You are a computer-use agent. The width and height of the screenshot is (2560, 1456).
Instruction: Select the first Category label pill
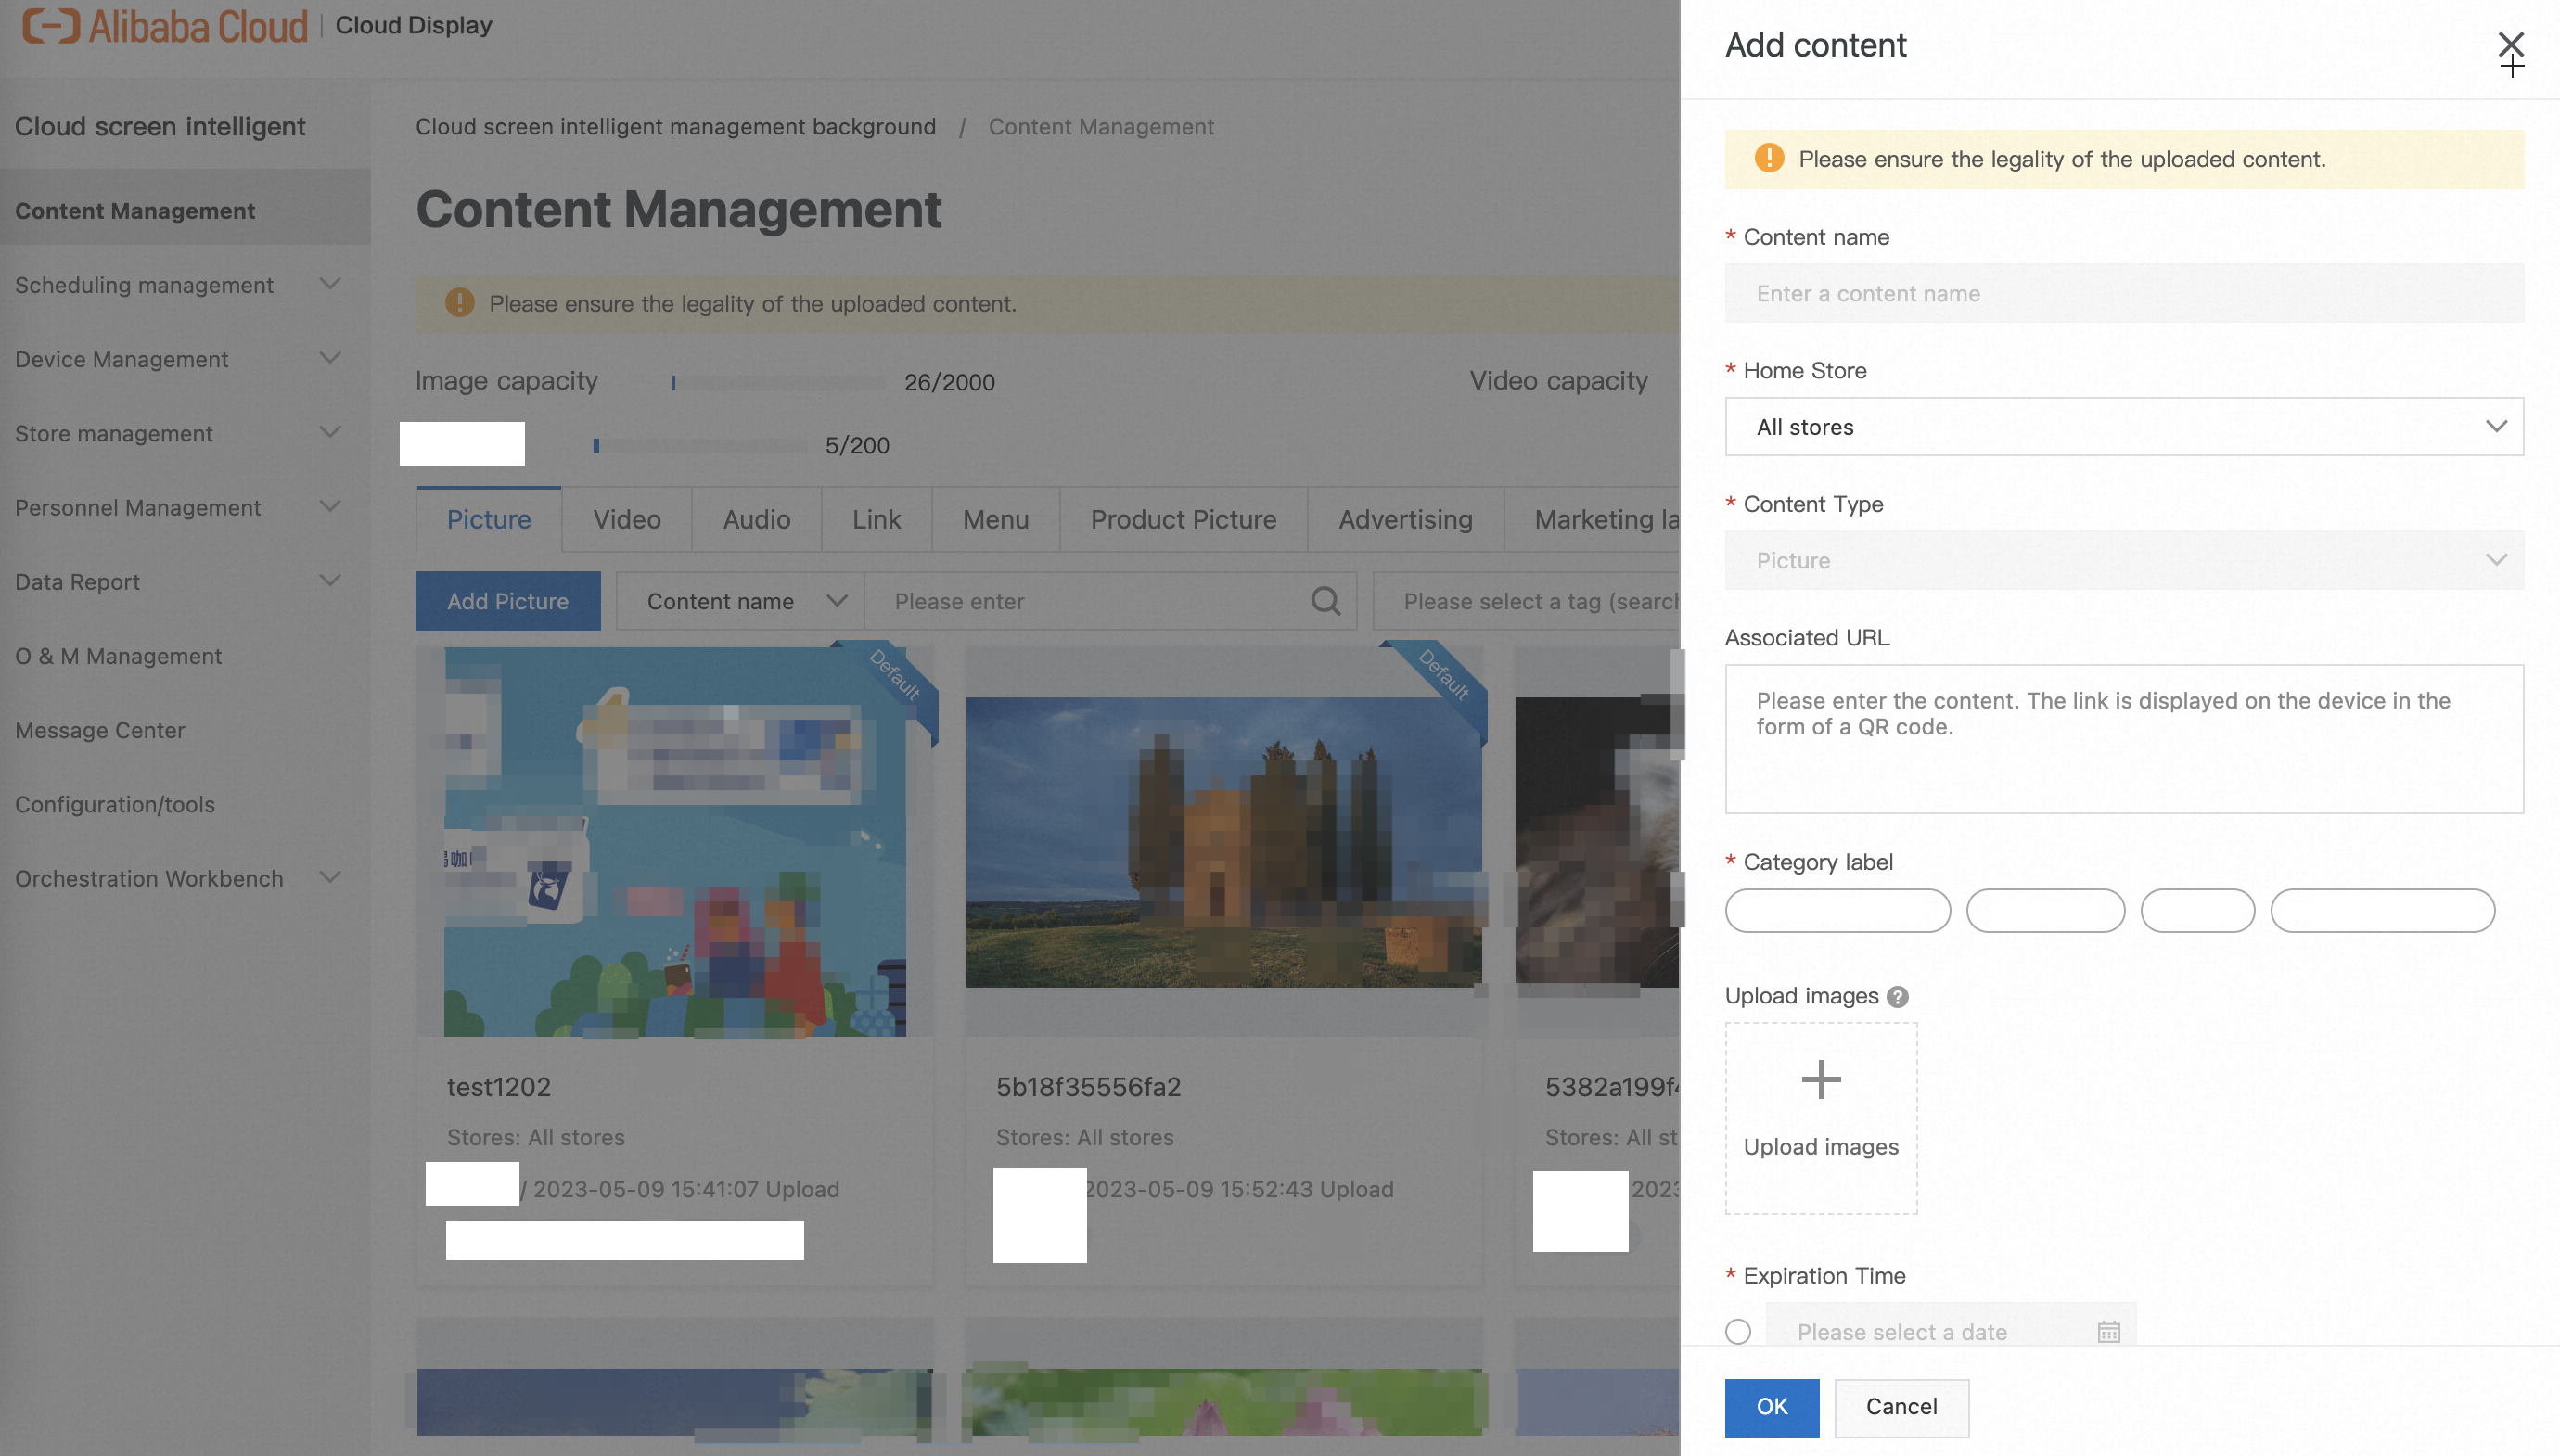click(x=1838, y=910)
